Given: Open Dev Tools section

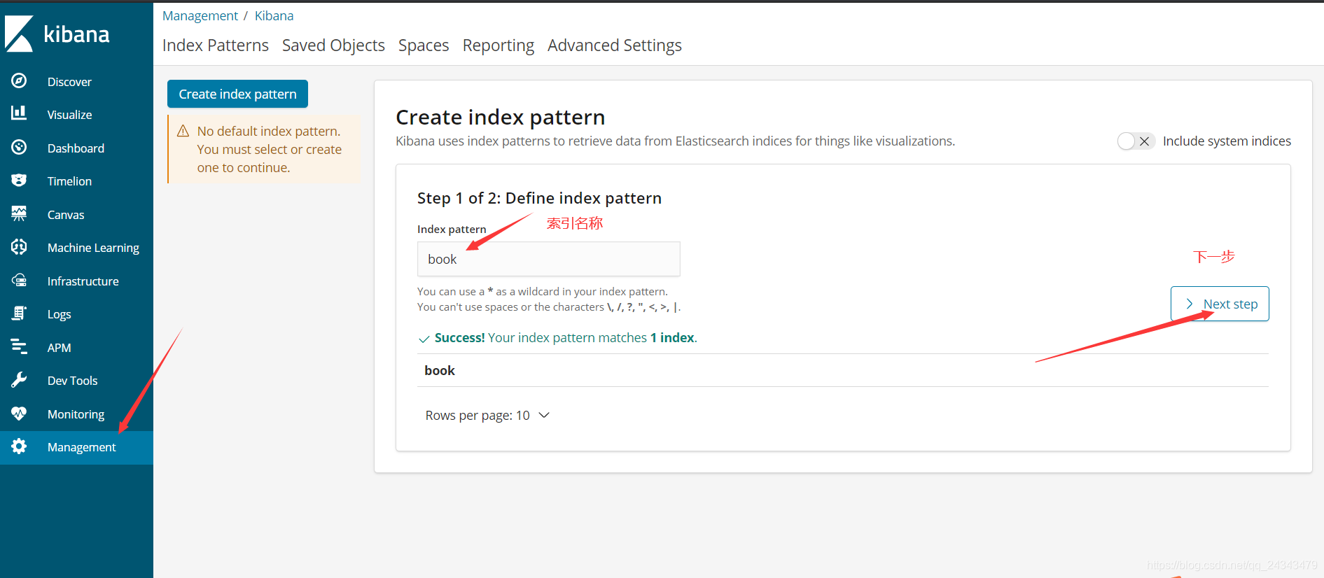Looking at the screenshot, I should point(72,381).
